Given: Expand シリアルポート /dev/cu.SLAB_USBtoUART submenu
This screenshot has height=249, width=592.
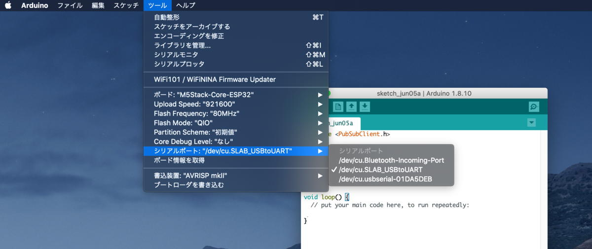Looking at the screenshot, I should point(236,151).
